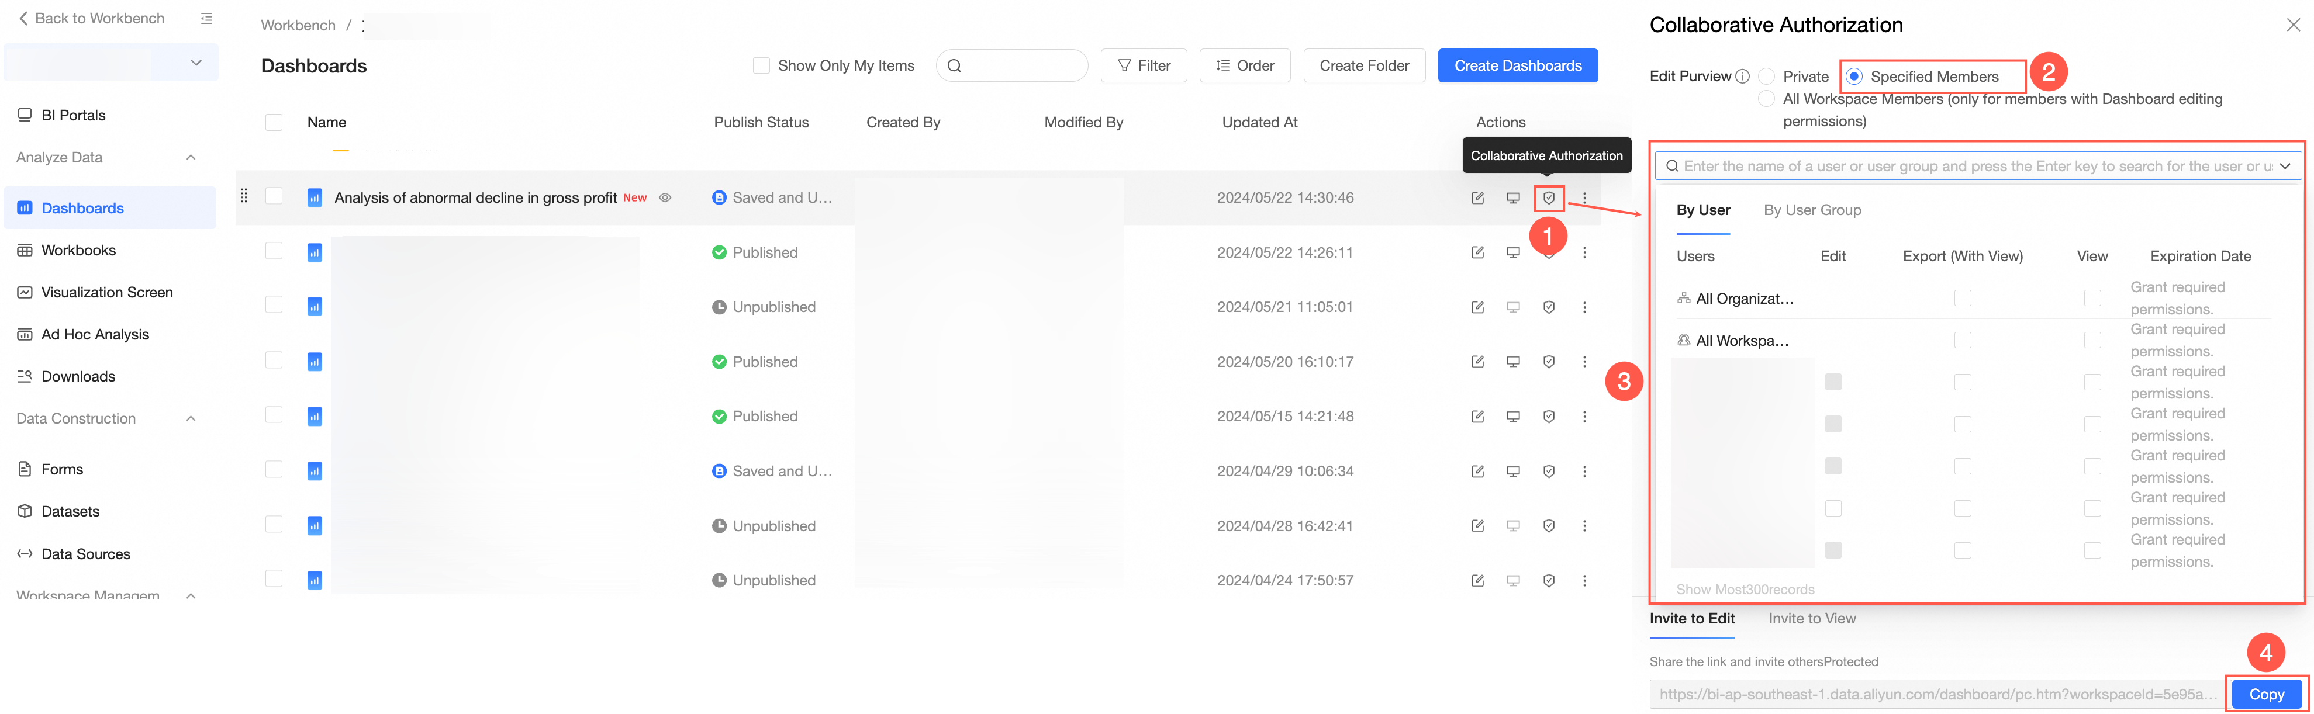This screenshot has width=2314, height=714.
Task: Click the sidebar collapse icon at top
Action: click(206, 18)
